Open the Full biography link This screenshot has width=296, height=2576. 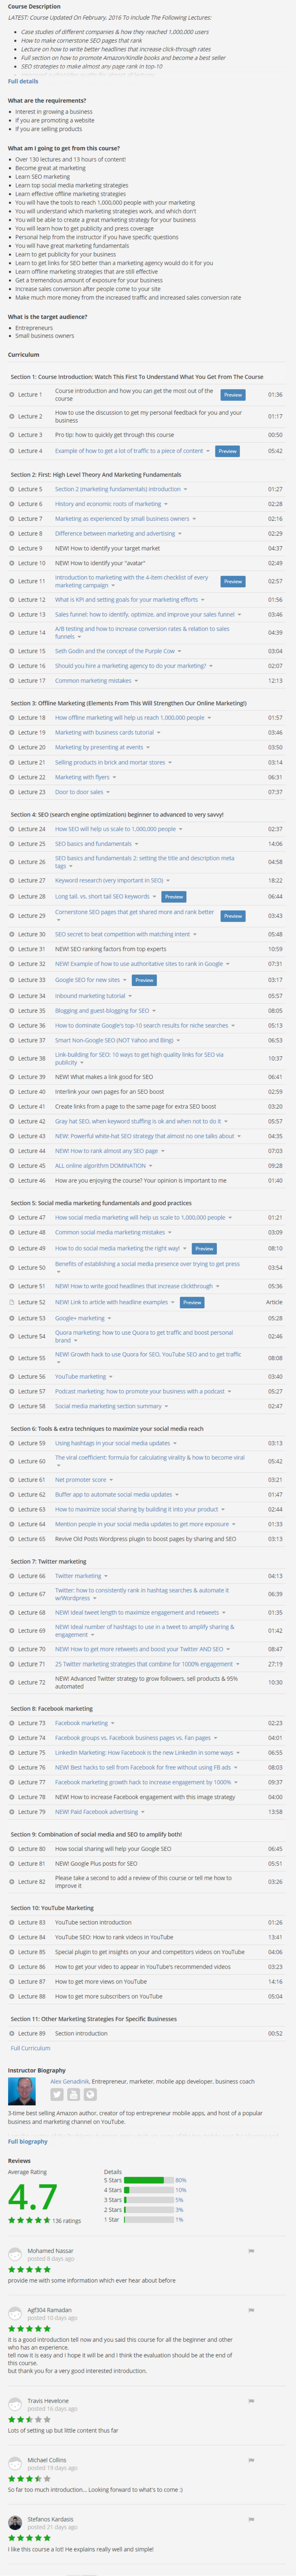(x=28, y=2141)
